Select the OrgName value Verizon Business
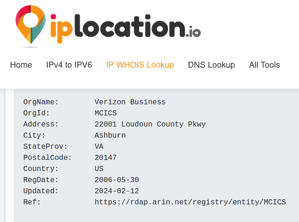This screenshot has height=222, width=299. [x=130, y=102]
